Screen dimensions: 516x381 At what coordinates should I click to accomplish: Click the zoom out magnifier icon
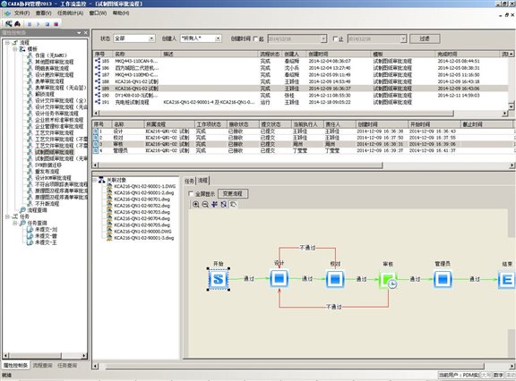pyautogui.click(x=205, y=204)
